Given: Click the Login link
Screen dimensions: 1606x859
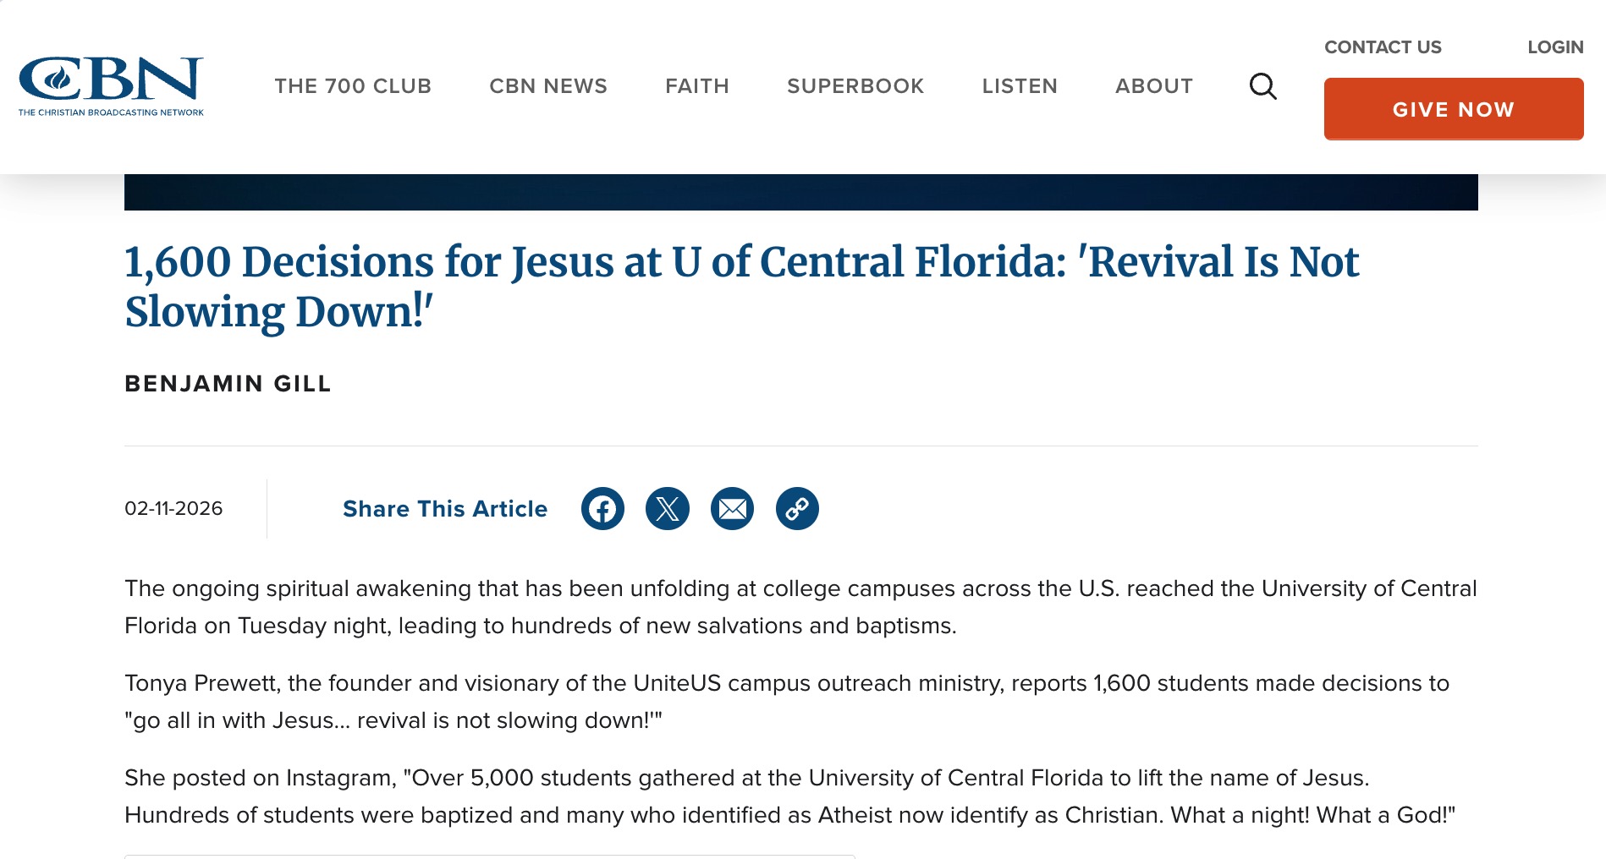Looking at the screenshot, I should [1555, 47].
